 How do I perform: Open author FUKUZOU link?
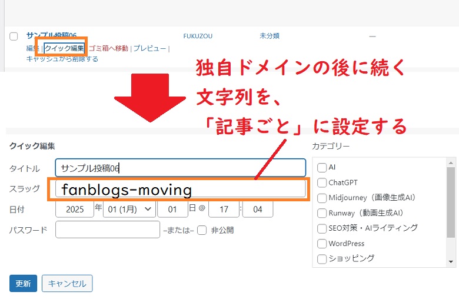(198, 36)
